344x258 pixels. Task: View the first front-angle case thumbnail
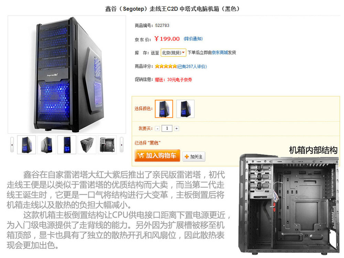26,144
